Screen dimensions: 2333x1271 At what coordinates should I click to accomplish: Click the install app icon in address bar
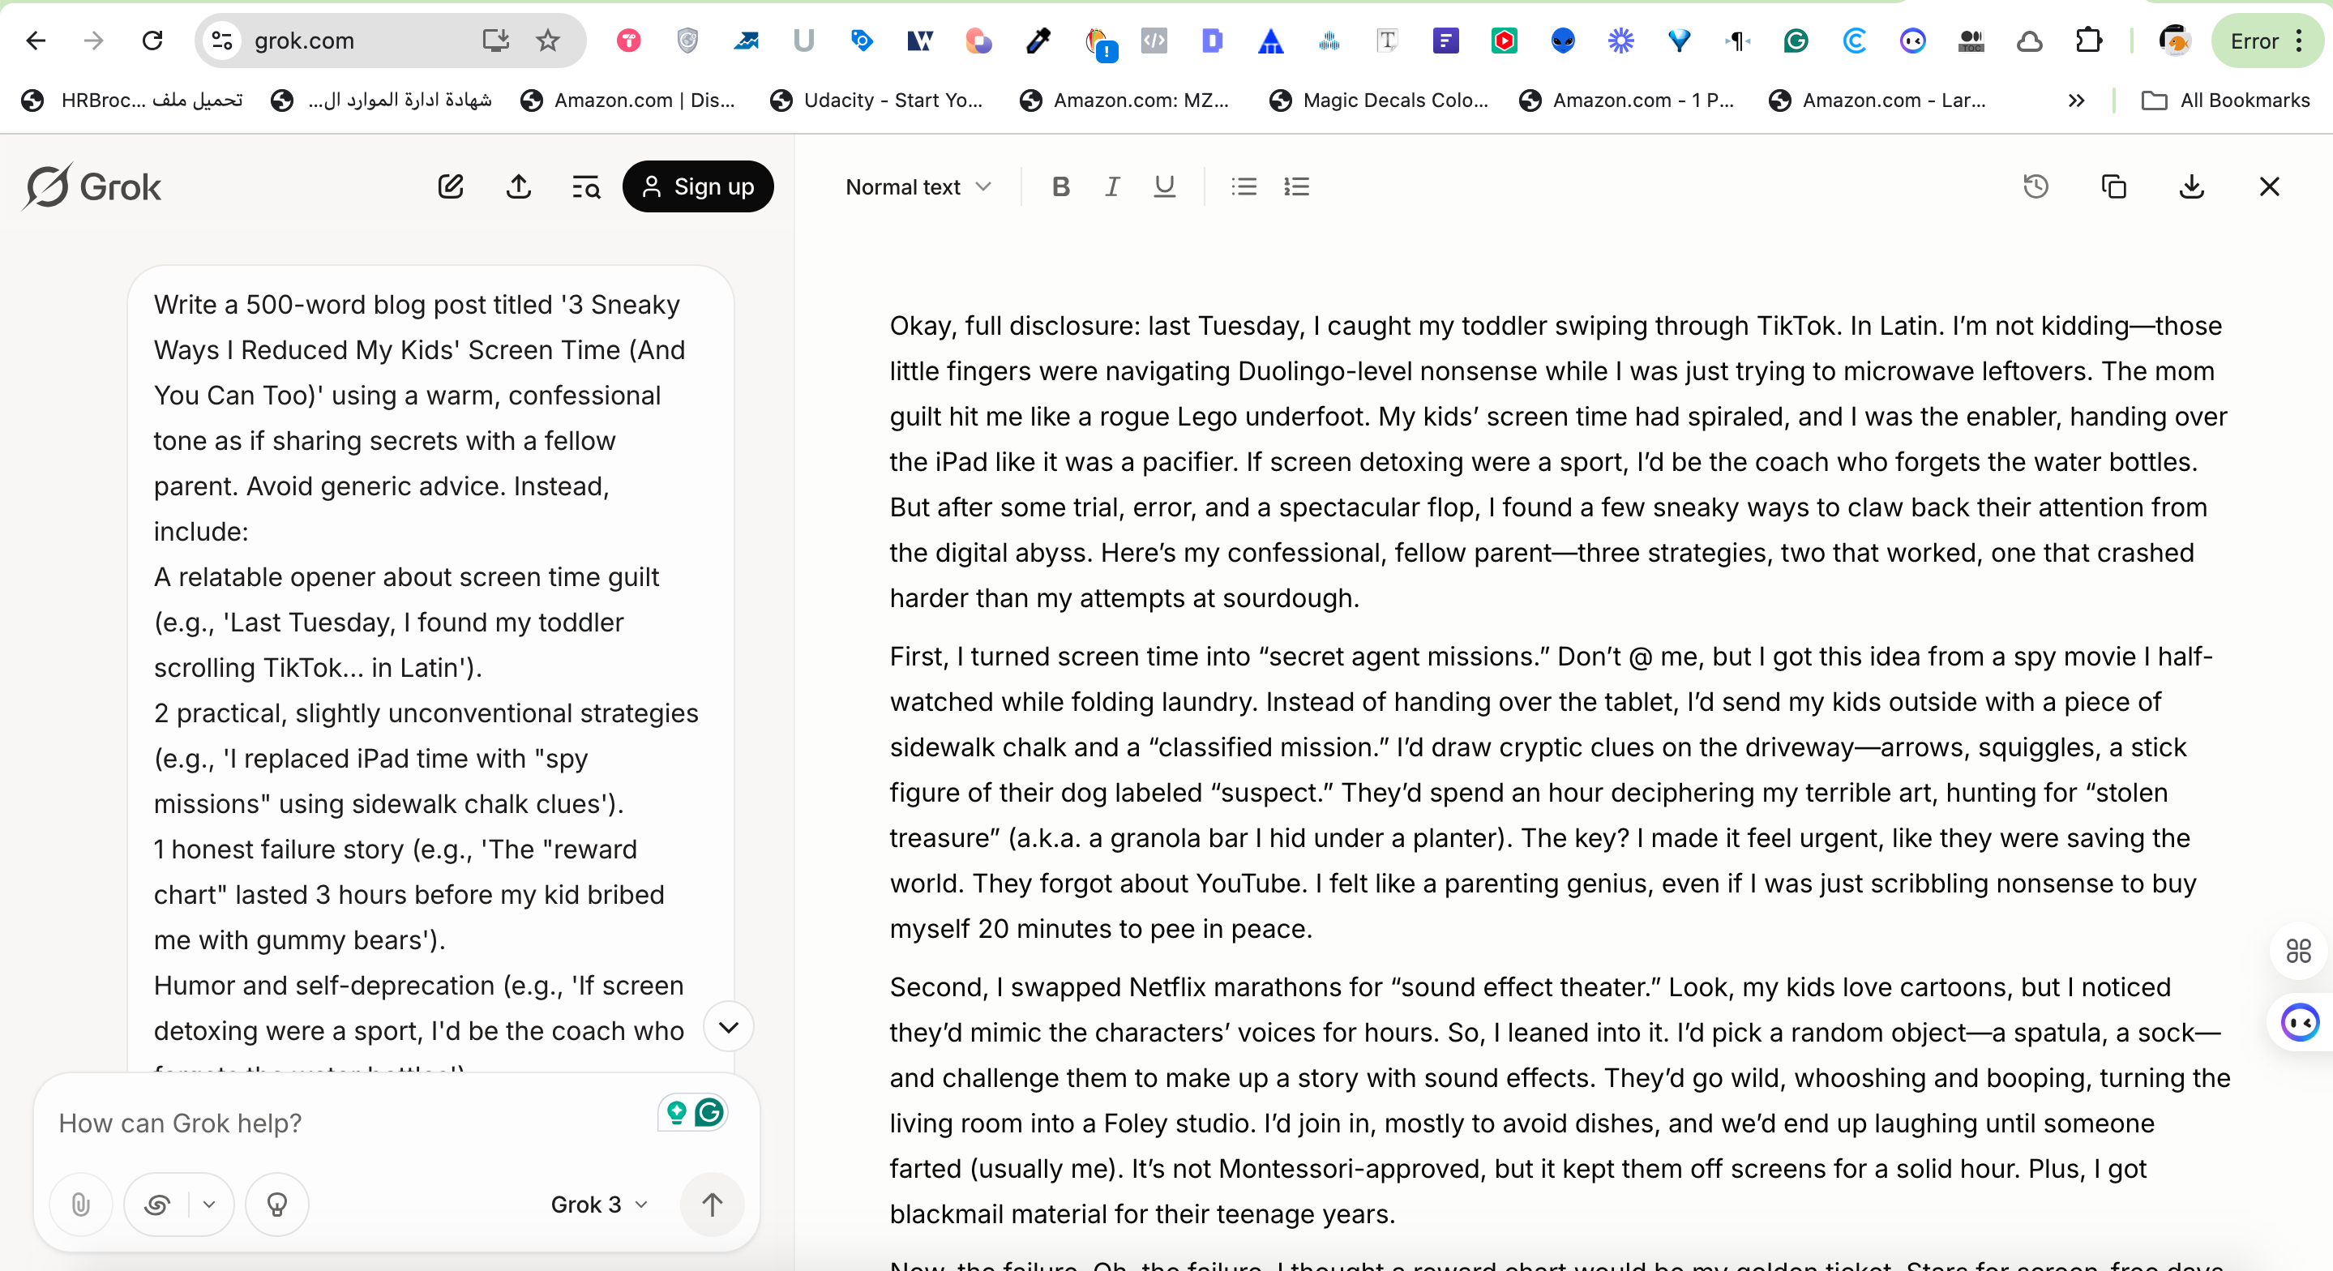[x=496, y=41]
